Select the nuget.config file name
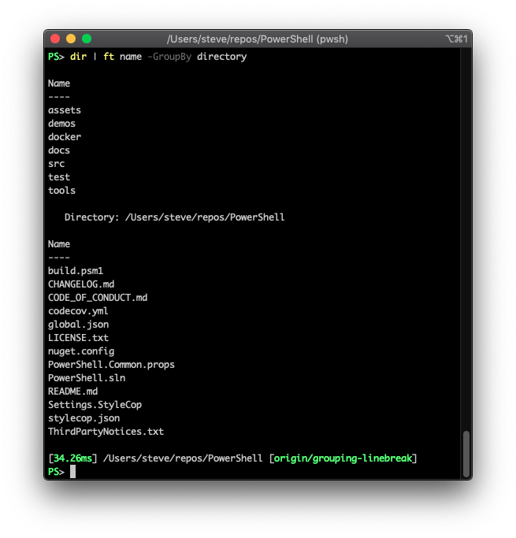Screen dimensions: 516x538 point(81,351)
